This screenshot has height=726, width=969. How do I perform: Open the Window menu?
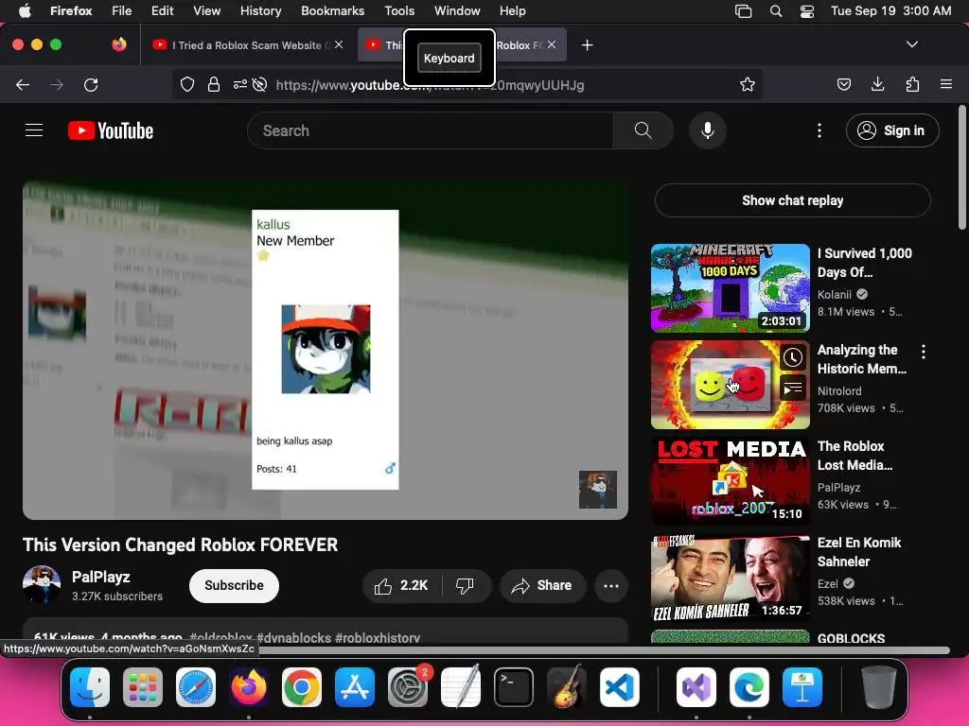coord(457,11)
